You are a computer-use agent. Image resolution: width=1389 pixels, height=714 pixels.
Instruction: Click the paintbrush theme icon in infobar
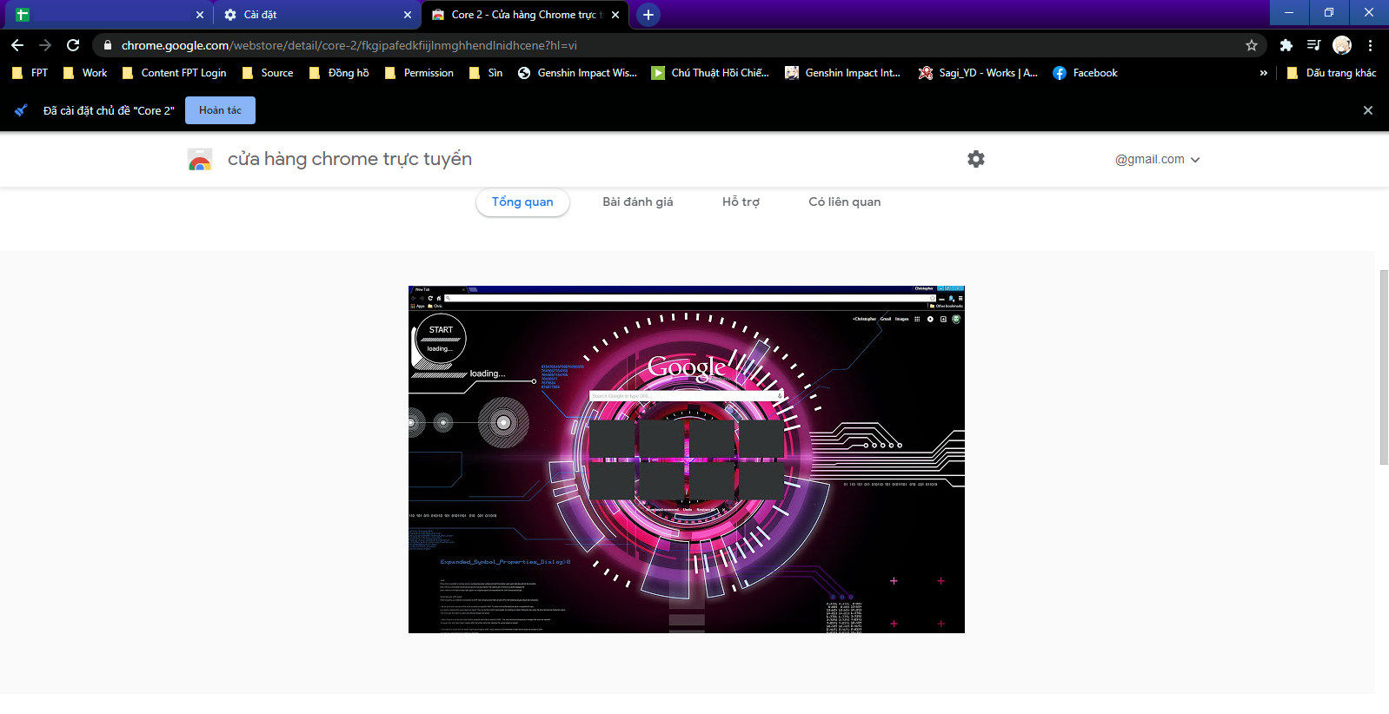pyautogui.click(x=21, y=110)
